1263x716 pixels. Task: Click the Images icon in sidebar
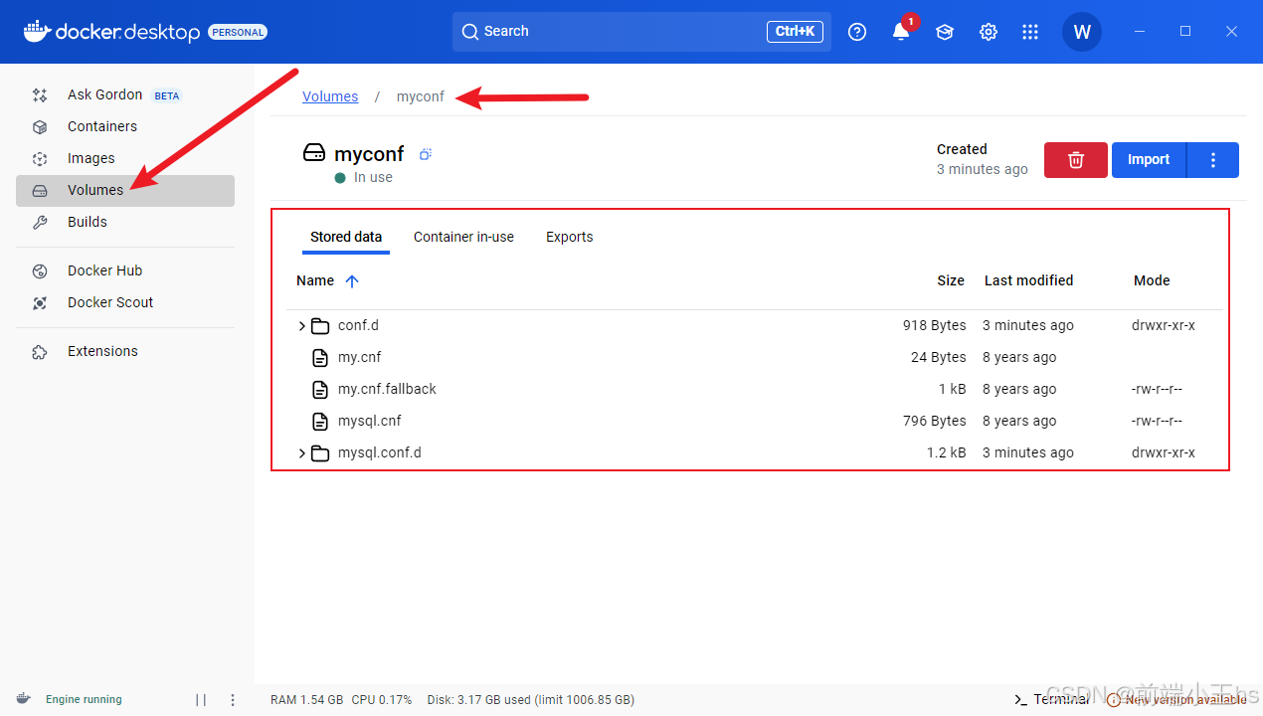40,159
